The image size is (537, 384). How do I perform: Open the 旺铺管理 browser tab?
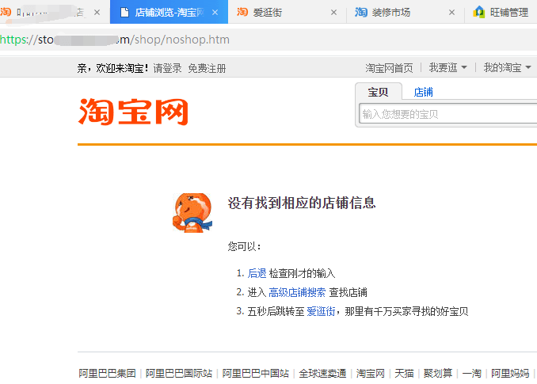501,13
